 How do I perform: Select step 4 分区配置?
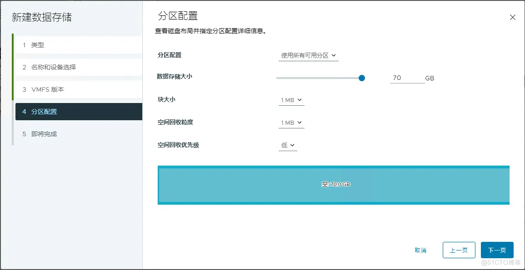[79, 112]
